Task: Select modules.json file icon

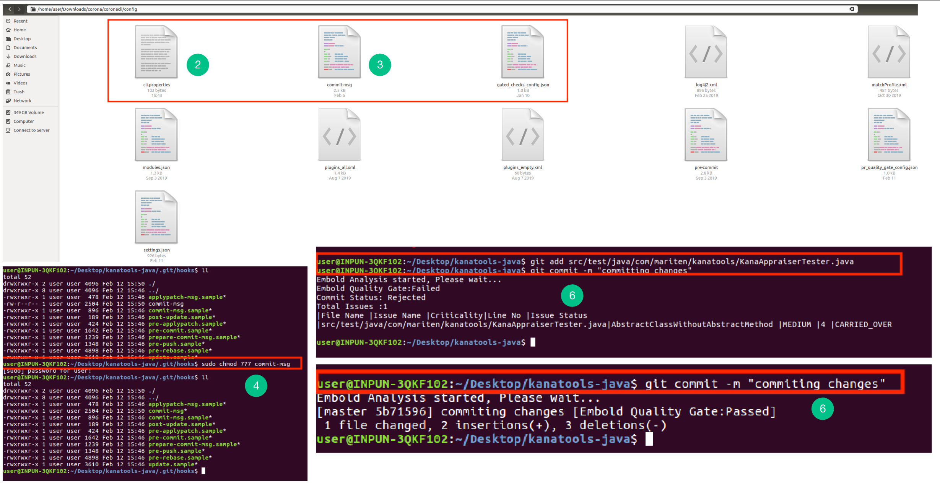Action: [156, 135]
